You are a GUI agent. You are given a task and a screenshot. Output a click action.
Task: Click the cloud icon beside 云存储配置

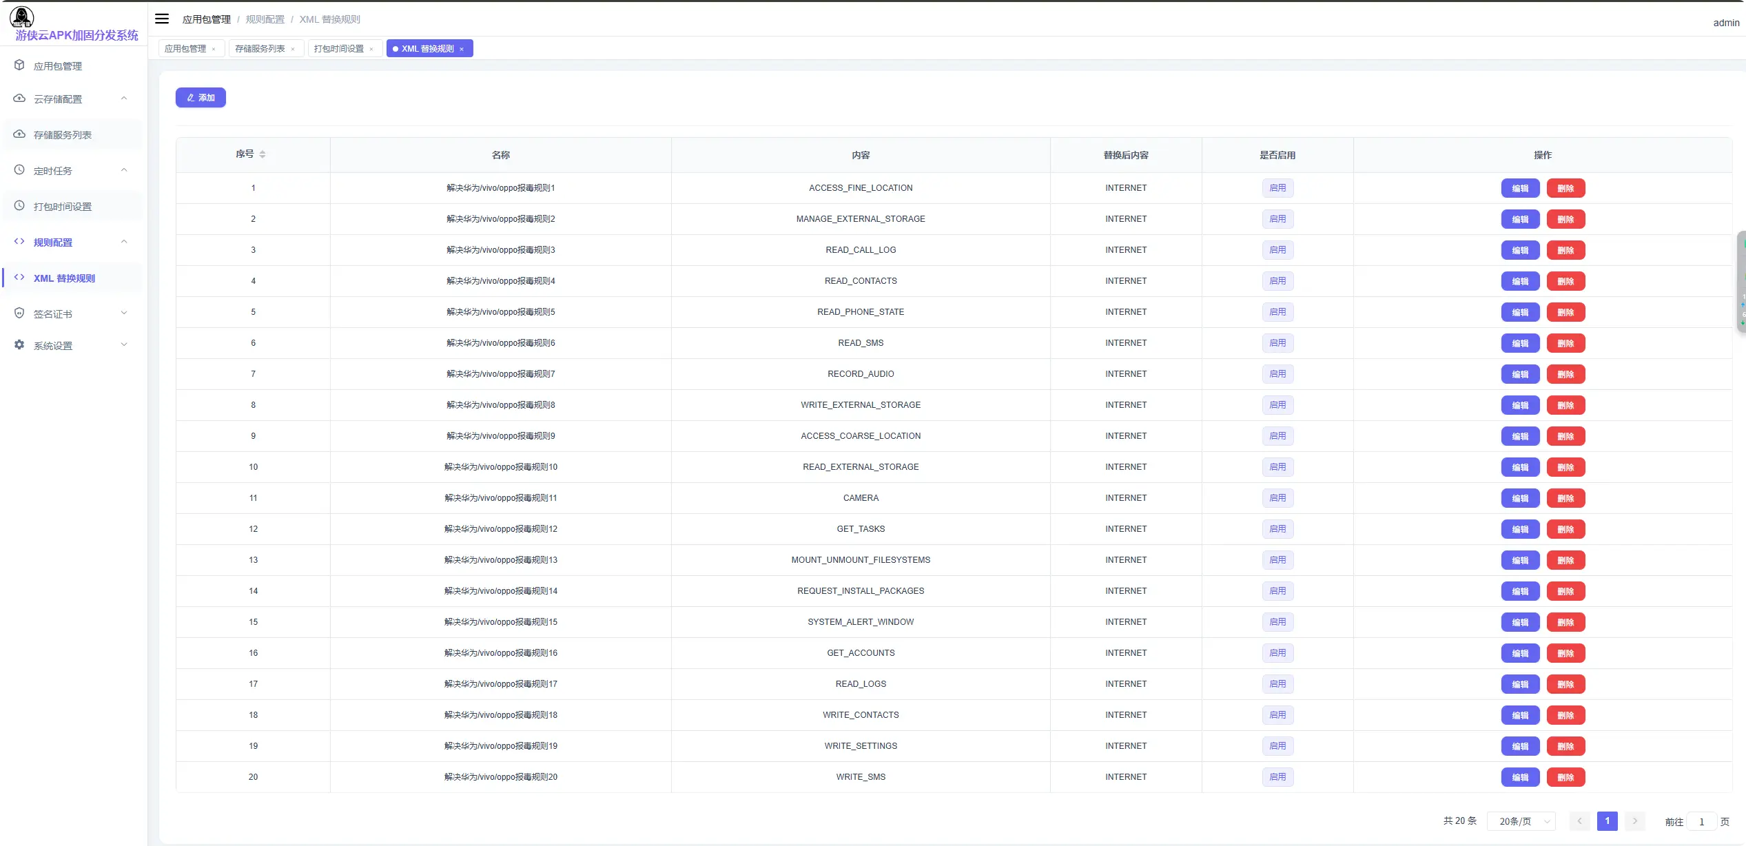click(19, 99)
